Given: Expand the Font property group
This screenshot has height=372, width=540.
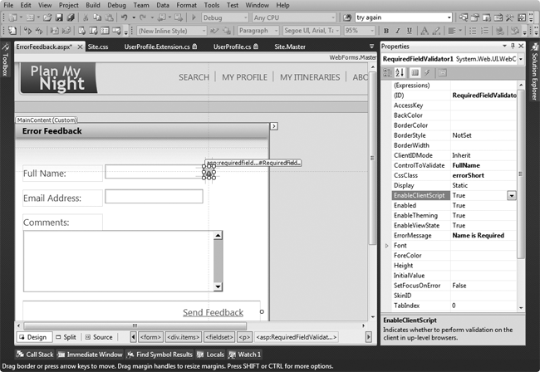Looking at the screenshot, I should click(387, 246).
